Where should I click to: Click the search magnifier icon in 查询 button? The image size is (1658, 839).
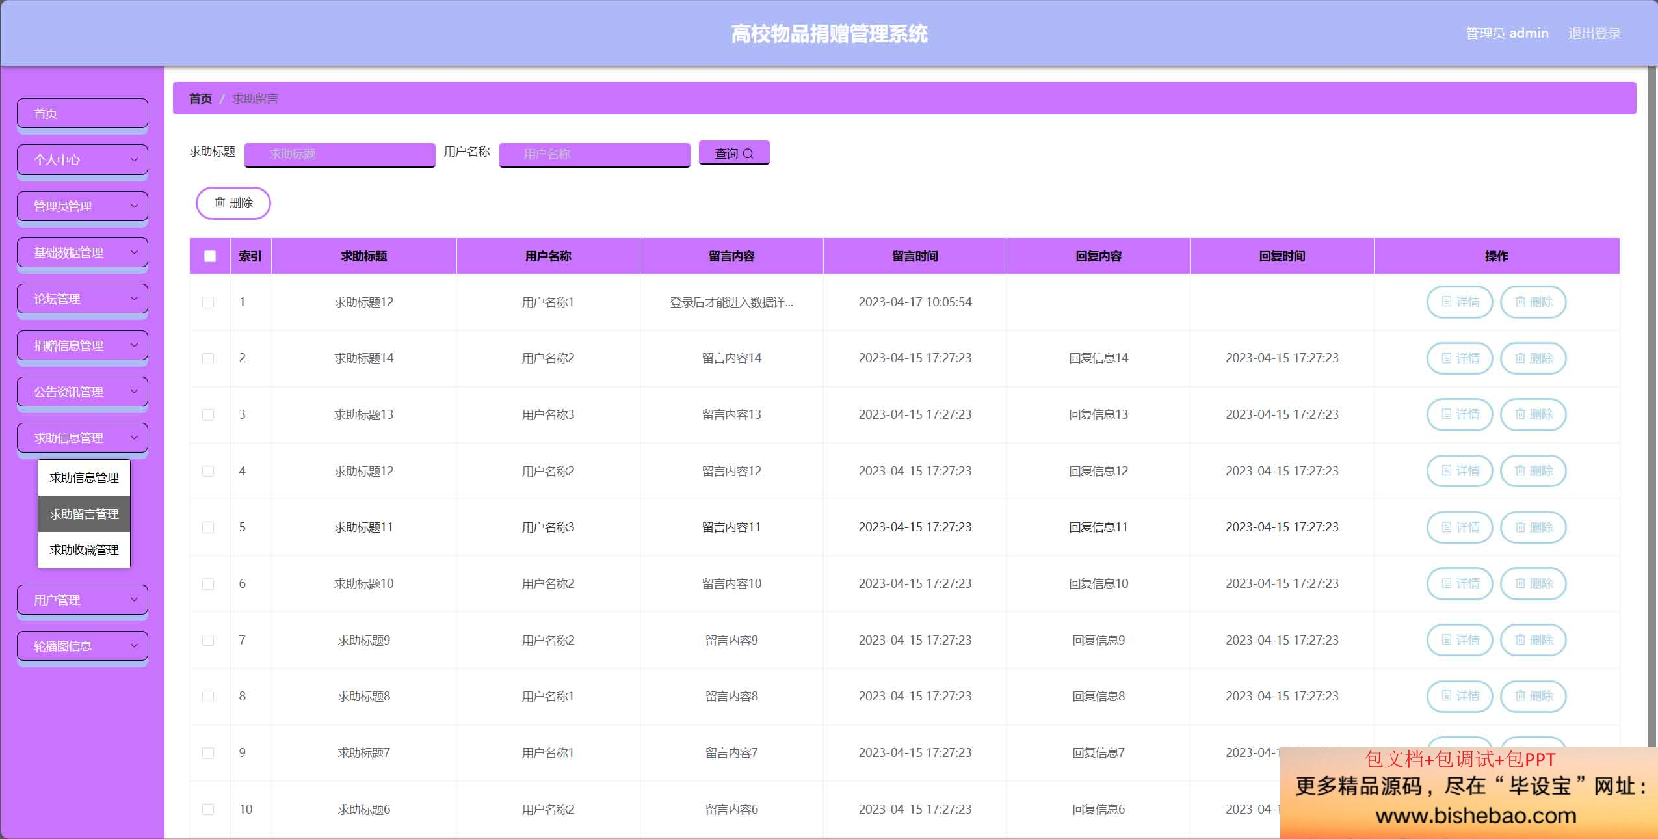tap(748, 153)
